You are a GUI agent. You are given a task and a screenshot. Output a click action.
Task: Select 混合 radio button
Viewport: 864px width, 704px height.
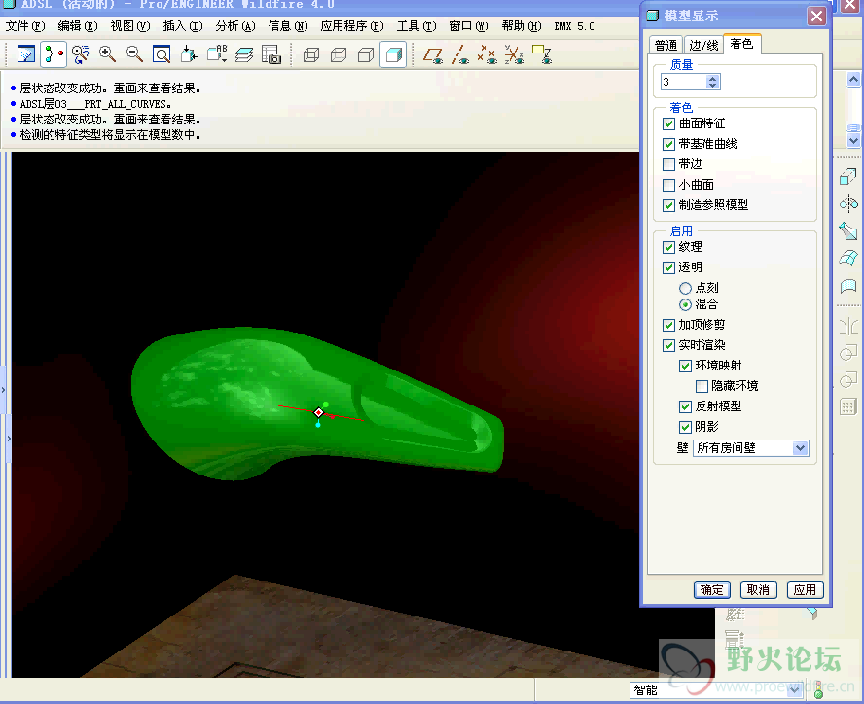coord(686,304)
